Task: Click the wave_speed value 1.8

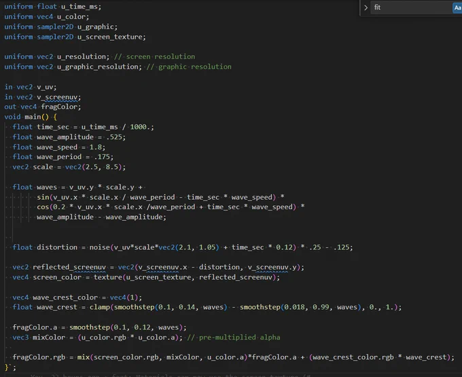Action: tap(96, 147)
